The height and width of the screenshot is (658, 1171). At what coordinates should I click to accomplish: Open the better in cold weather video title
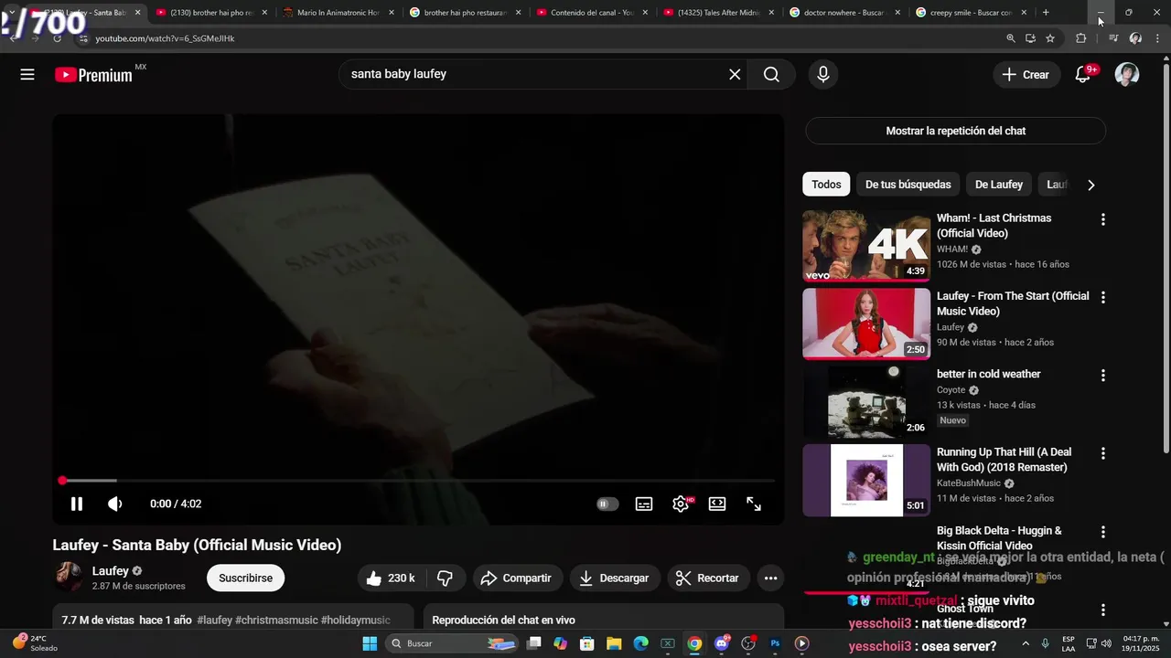pyautogui.click(x=988, y=374)
